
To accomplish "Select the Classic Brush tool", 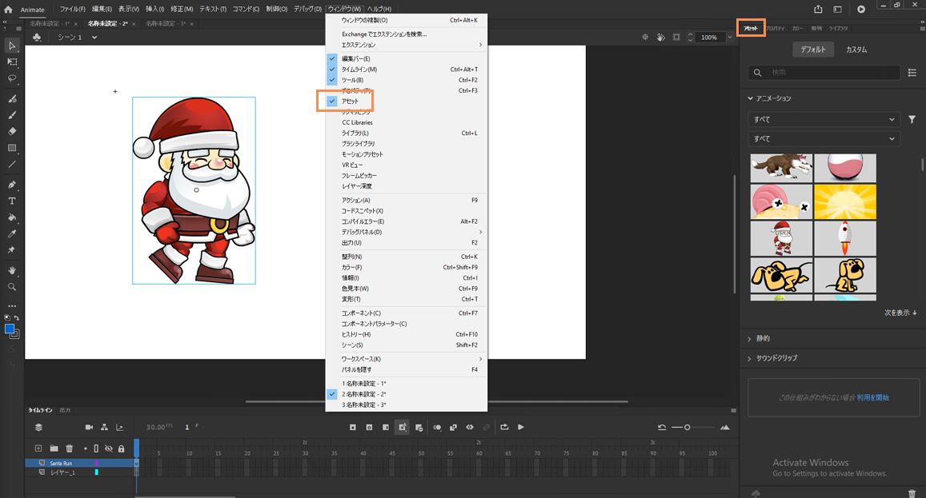I will [12, 115].
